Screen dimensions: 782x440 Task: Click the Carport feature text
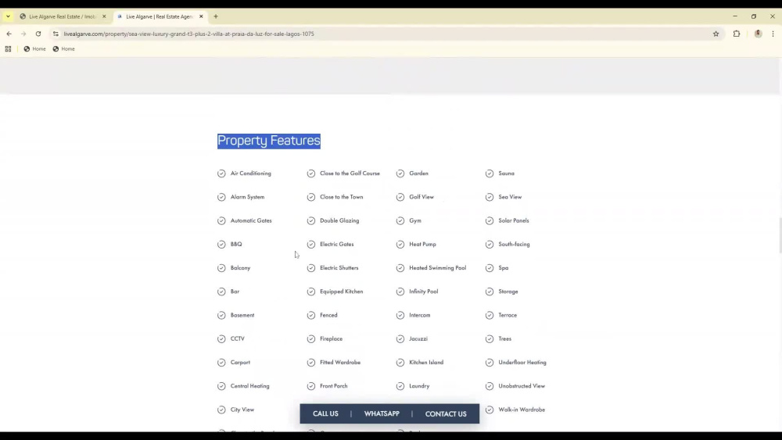(x=240, y=363)
